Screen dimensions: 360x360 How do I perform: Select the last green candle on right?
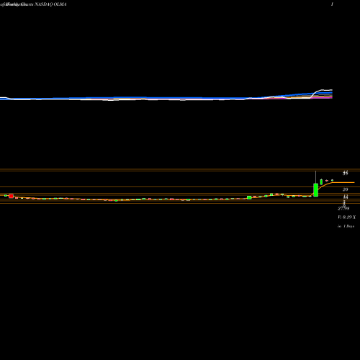[x=332, y=180]
